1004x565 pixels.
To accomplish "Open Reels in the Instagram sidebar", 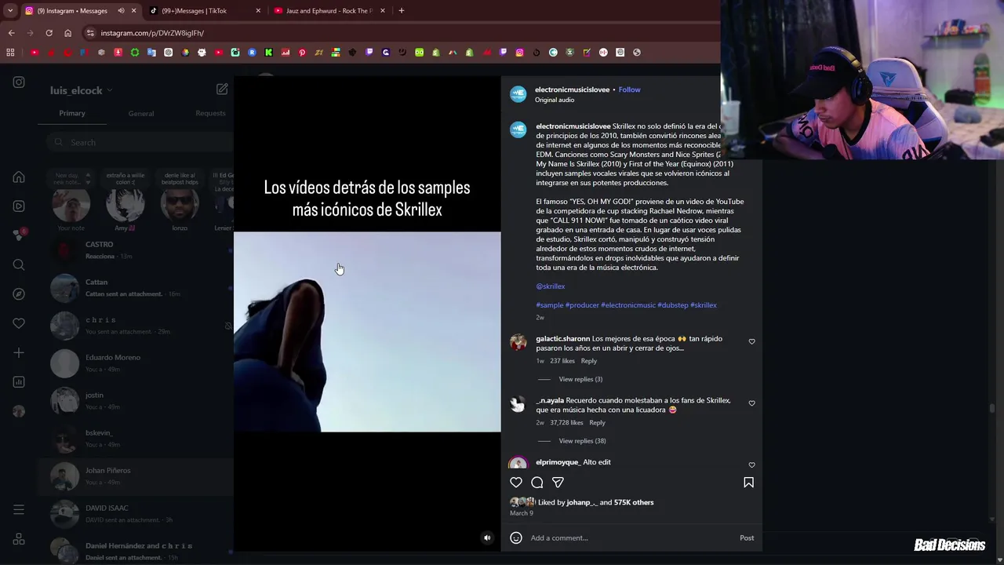I will click(19, 206).
